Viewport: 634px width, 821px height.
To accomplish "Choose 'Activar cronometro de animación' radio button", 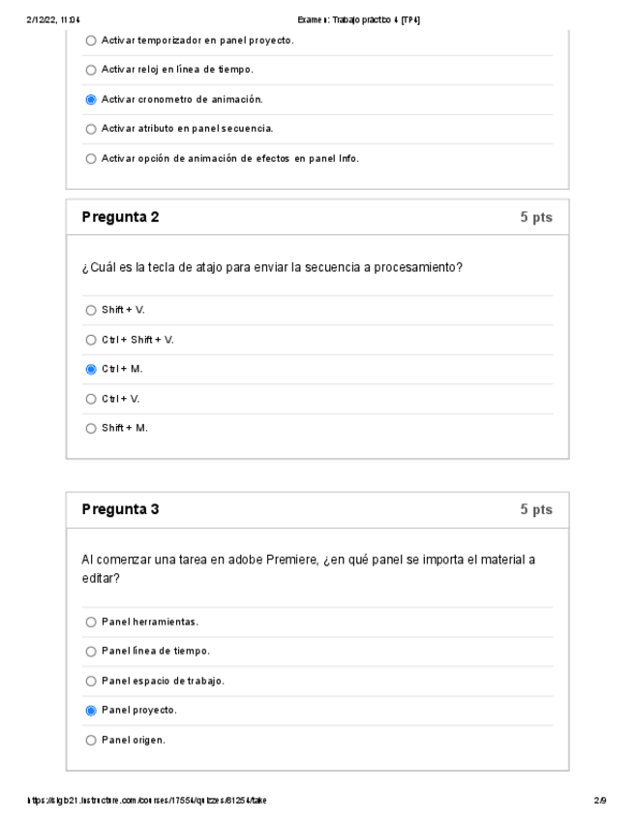I will (91, 99).
